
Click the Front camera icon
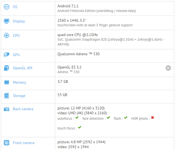click(6, 143)
